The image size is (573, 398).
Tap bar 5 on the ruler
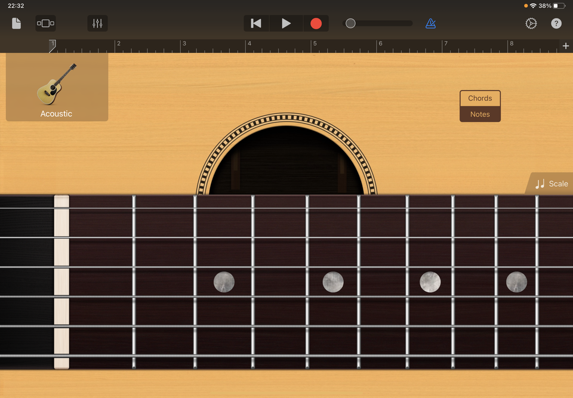(x=315, y=45)
